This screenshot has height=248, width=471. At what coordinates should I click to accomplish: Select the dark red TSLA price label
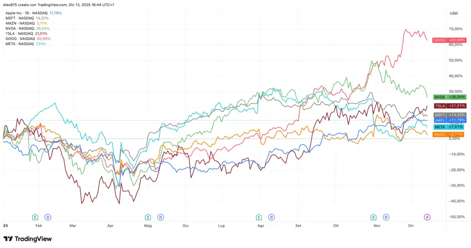[x=450, y=106]
